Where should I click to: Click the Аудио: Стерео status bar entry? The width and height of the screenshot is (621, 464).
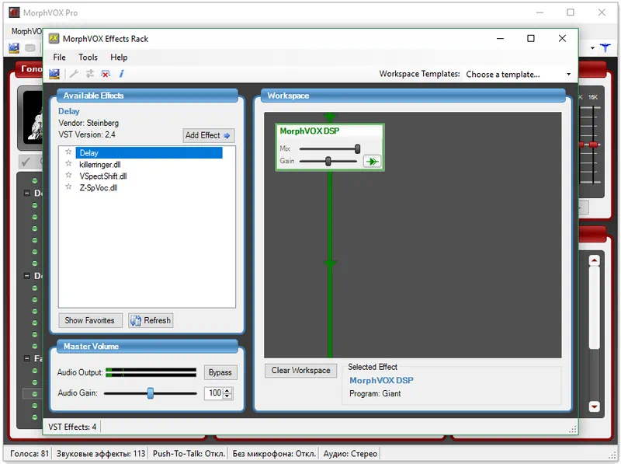(x=350, y=453)
